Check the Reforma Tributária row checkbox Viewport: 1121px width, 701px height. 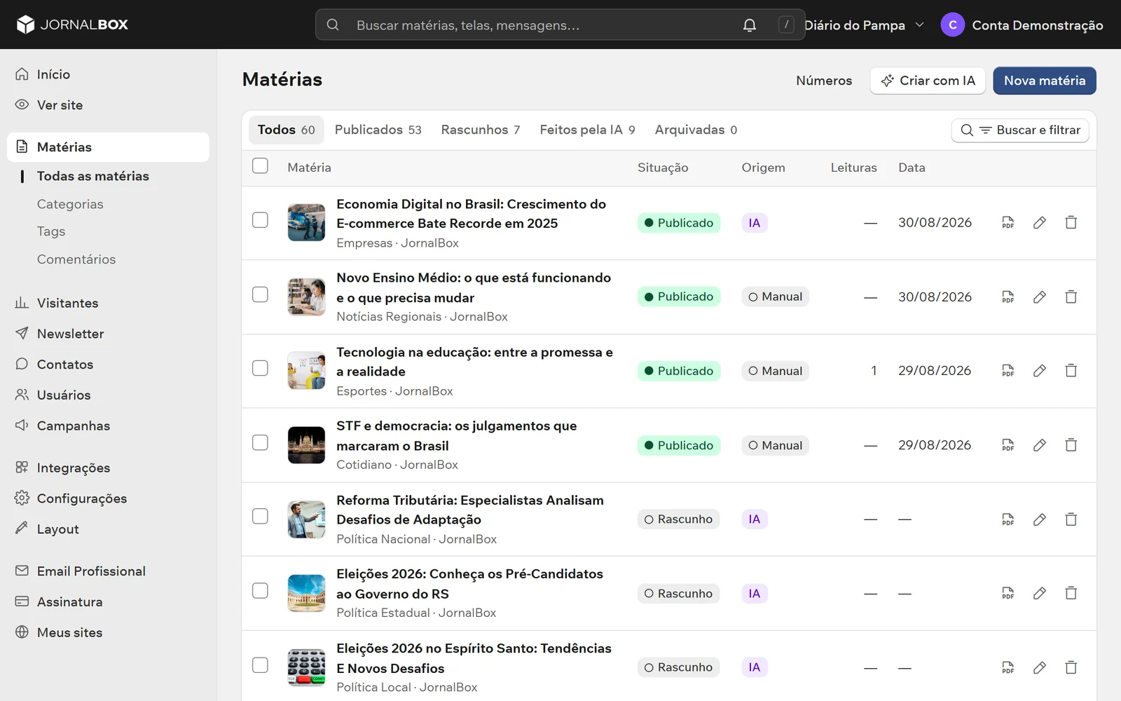tap(260, 517)
